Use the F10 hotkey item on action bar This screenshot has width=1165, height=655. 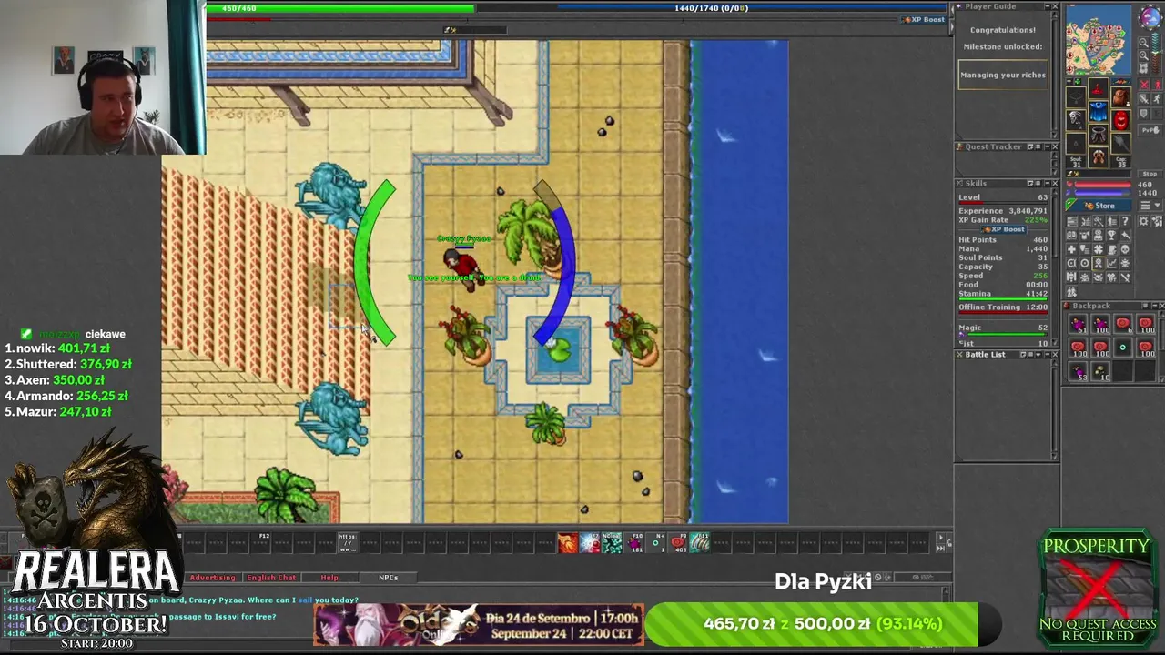pos(633,543)
